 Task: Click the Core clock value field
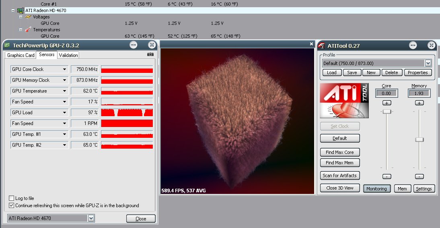pos(387,93)
